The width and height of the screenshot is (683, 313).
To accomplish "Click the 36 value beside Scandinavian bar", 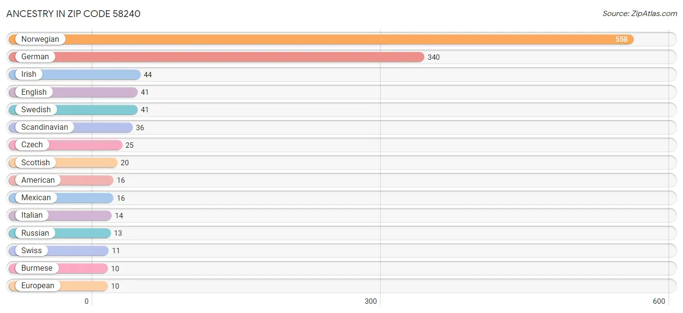I will (140, 128).
